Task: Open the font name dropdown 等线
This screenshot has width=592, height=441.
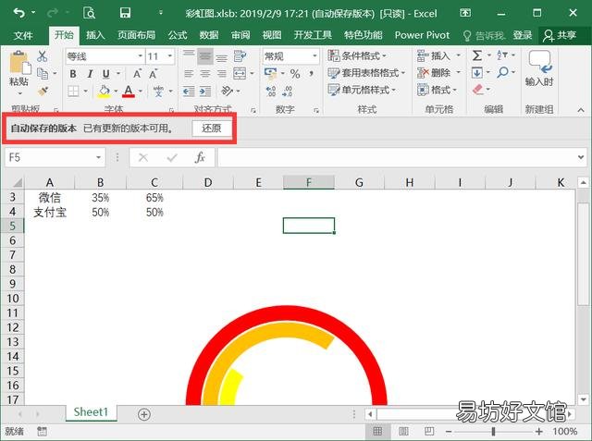Action: 140,56
